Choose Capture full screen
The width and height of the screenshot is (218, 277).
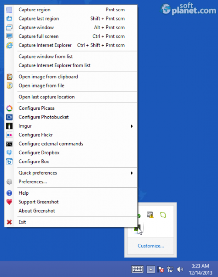click(x=71, y=36)
